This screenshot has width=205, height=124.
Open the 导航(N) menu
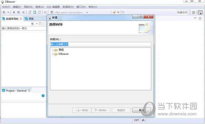pyautogui.click(x=28, y=7)
